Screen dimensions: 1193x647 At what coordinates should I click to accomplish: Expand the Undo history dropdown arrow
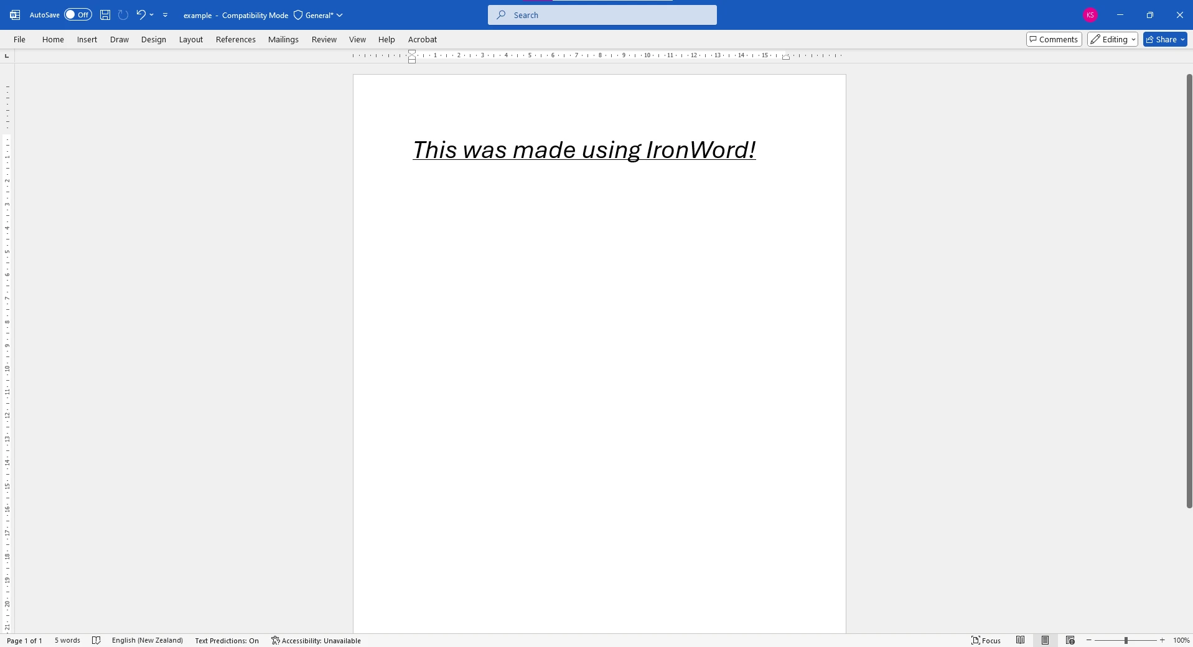click(152, 15)
